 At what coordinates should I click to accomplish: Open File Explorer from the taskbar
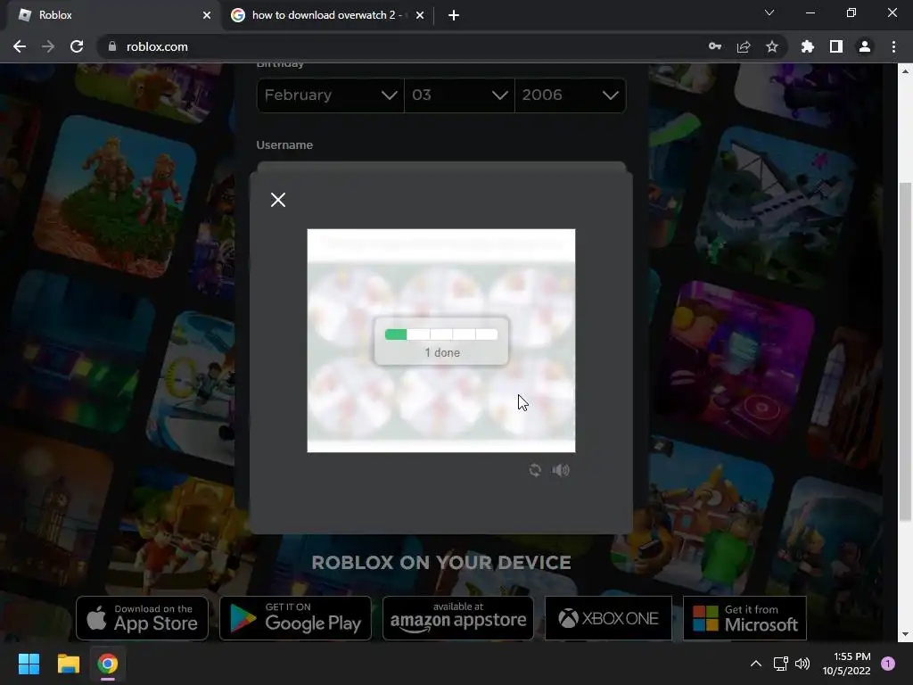(x=68, y=664)
